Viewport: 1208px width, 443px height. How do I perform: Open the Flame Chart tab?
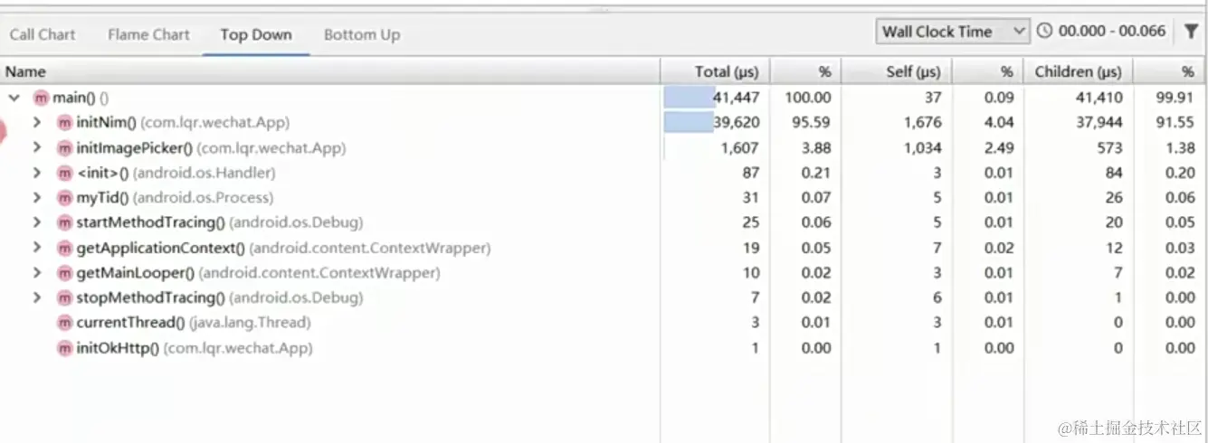[148, 34]
